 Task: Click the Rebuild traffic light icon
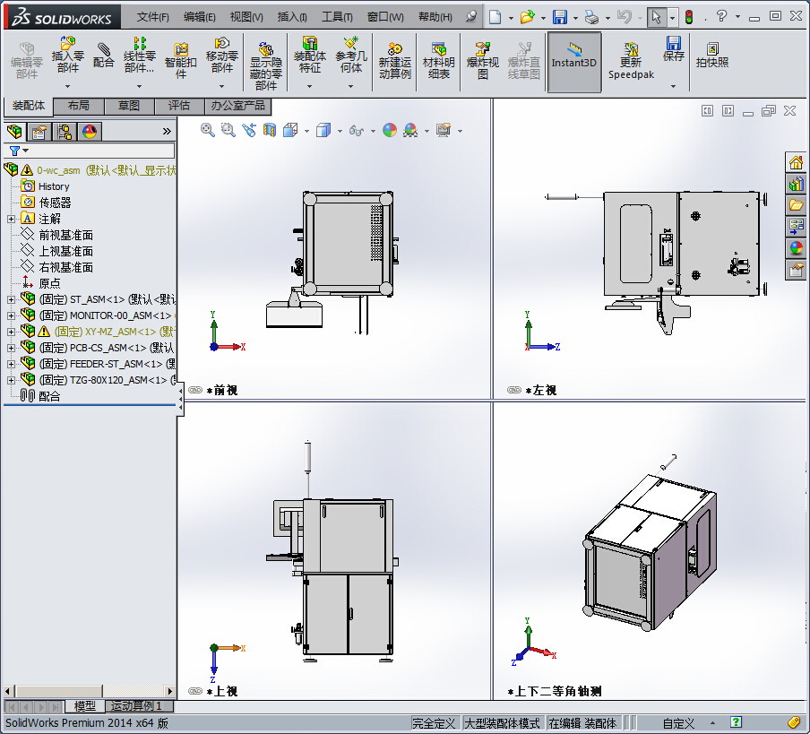689,18
